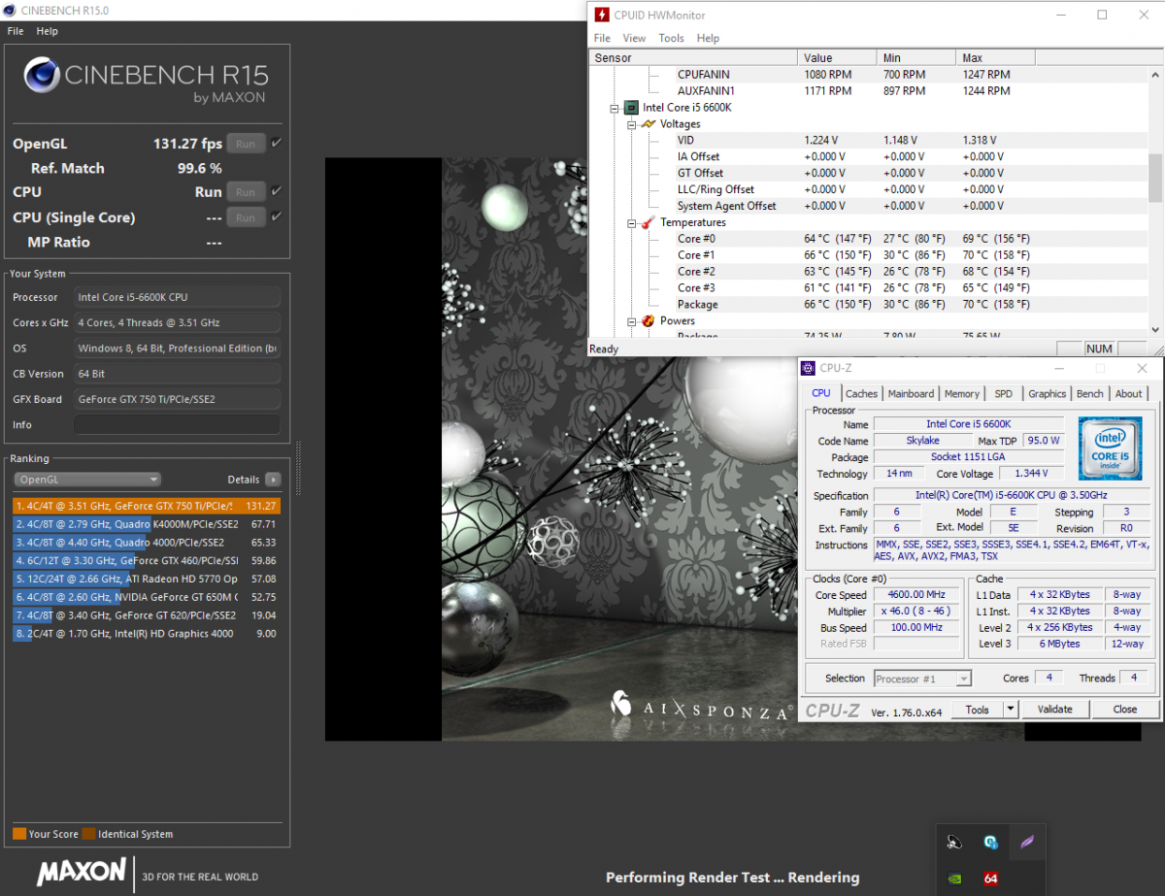Switch to the Mainboard tab in CPU-Z
The image size is (1165, 896).
click(911, 393)
